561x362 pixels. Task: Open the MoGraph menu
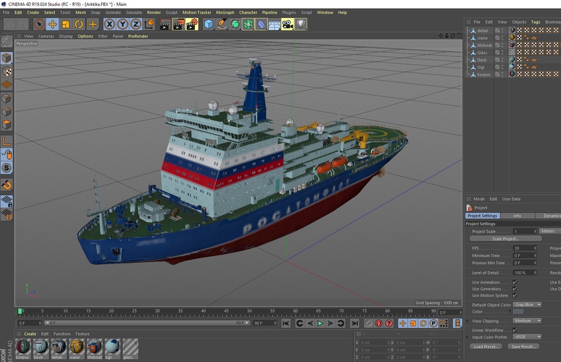pyautogui.click(x=225, y=13)
